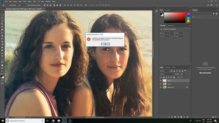
Task: Open the Image menu
Action: pos(15,1)
